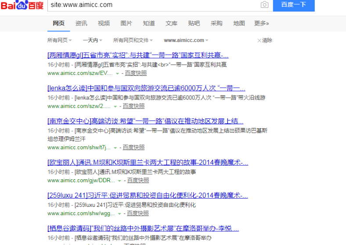Image resolution: width=346 pixels, height=245 pixels.
Task: Open result titled [南京金交中心]高端访谈
Action: (x=145, y=121)
